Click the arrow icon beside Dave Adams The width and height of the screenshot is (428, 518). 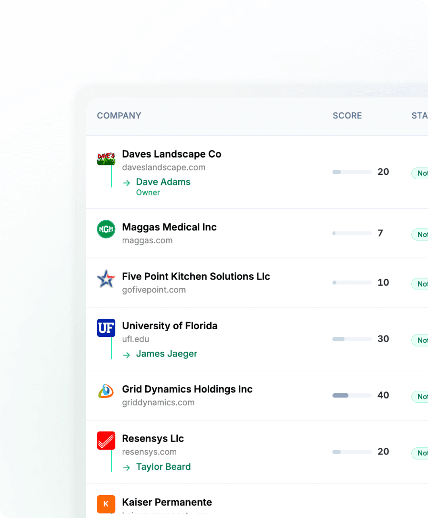pyautogui.click(x=126, y=183)
